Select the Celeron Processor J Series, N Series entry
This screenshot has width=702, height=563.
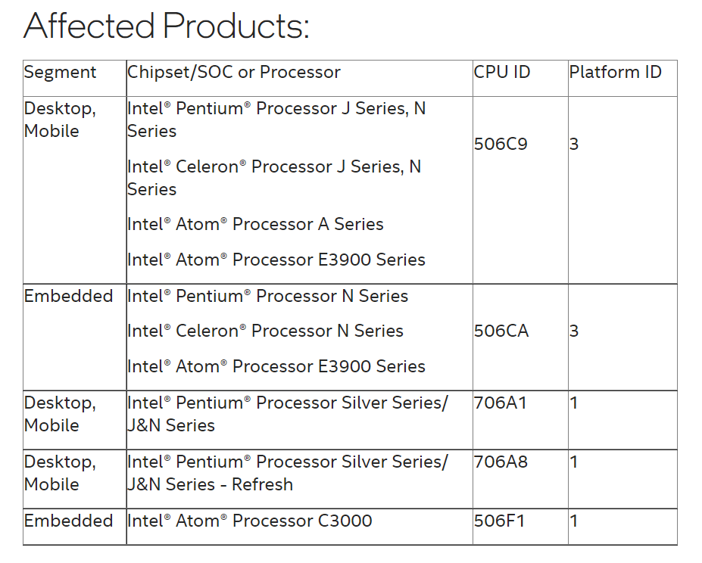click(x=274, y=178)
